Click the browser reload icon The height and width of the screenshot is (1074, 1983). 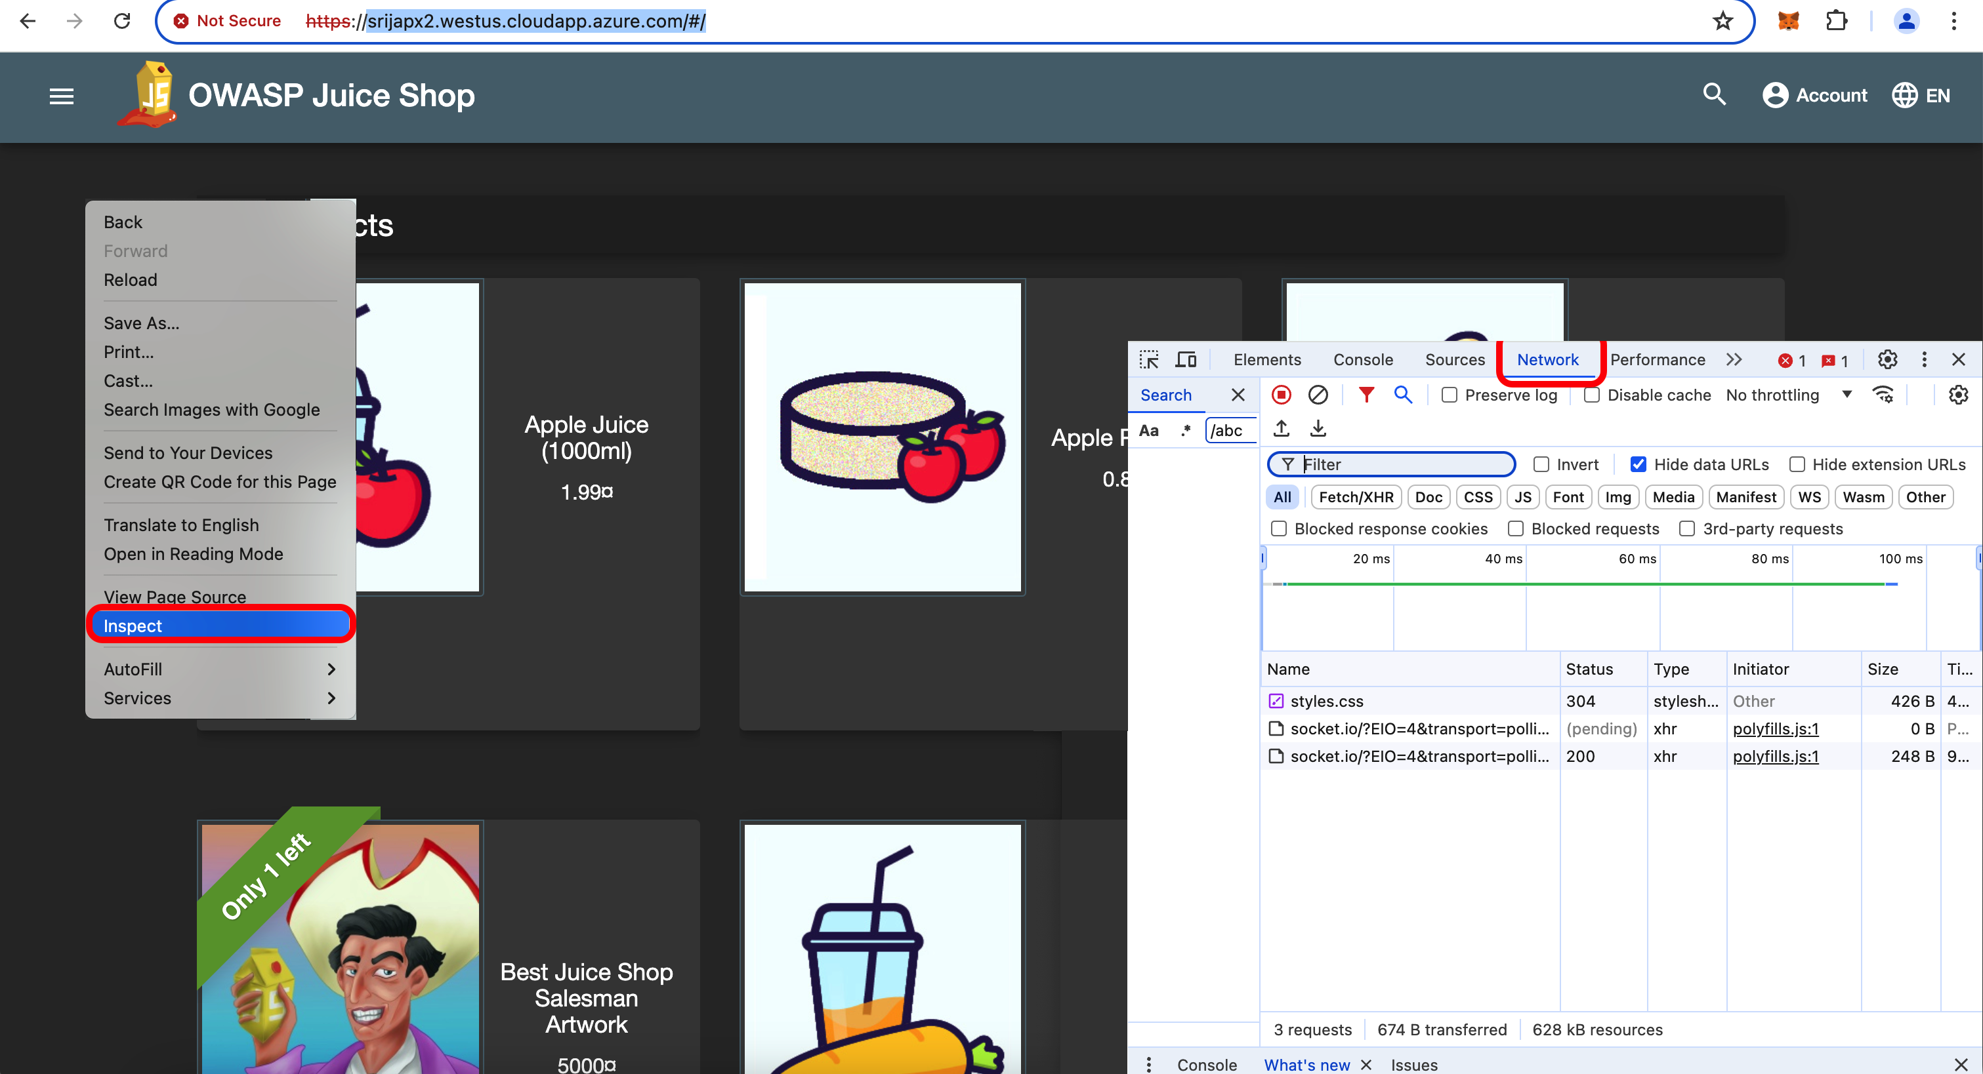[x=121, y=21]
